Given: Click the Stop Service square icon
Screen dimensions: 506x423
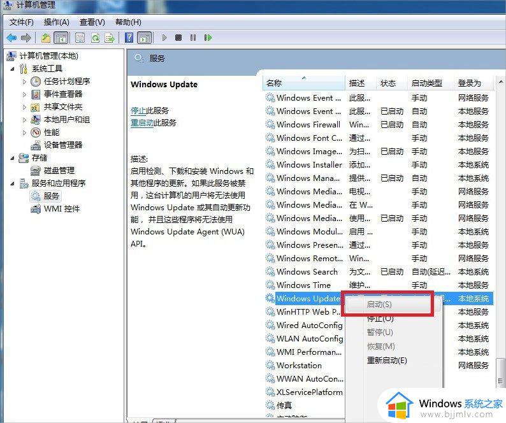Looking at the screenshot, I should [x=178, y=38].
